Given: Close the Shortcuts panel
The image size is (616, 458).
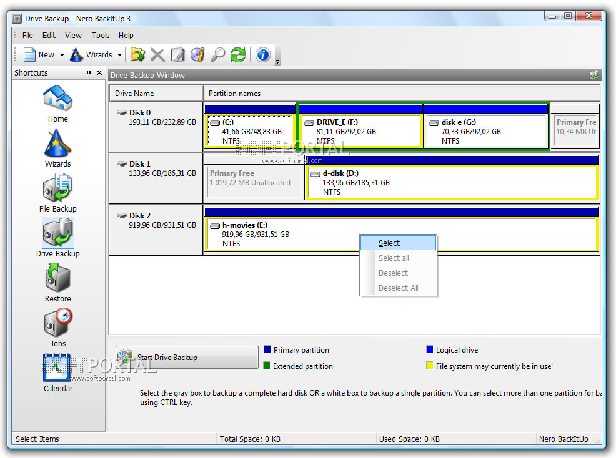Looking at the screenshot, I should click(x=99, y=72).
